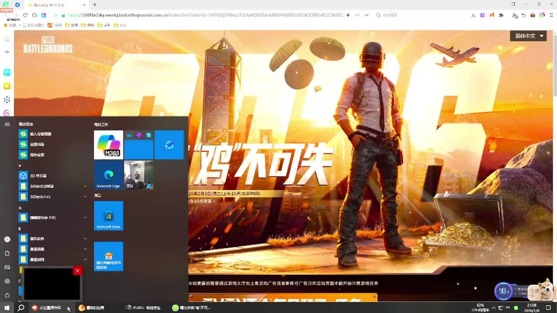Image resolution: width=557 pixels, height=313 pixels.
Task: Switch to PUBG: 绝地求生 taskbar window
Action: [x=143, y=308]
